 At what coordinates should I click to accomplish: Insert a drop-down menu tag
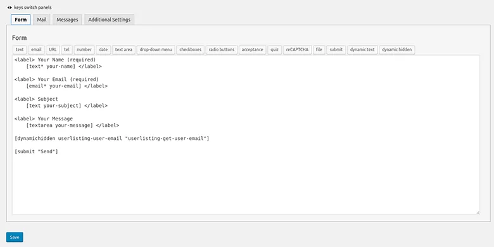point(156,49)
